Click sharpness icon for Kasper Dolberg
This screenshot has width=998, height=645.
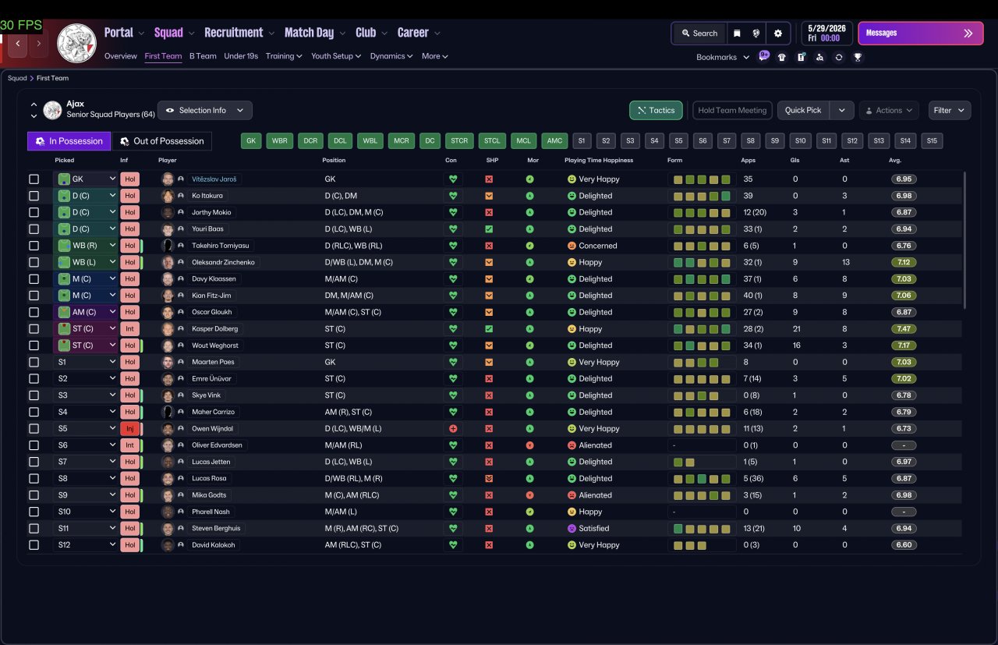tap(489, 328)
